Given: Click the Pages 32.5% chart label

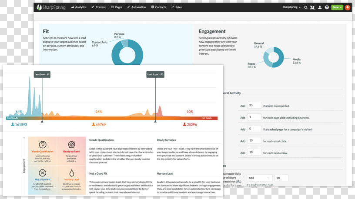Looking at the screenshot, I should tap(251, 65).
